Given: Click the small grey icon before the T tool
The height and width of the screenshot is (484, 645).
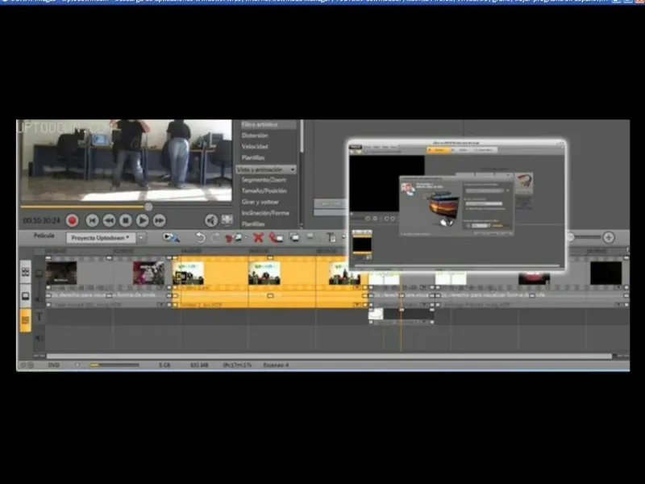Looking at the screenshot, I should pyautogui.click(x=310, y=236).
